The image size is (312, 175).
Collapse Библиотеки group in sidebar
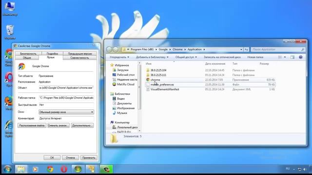[x=122, y=94]
